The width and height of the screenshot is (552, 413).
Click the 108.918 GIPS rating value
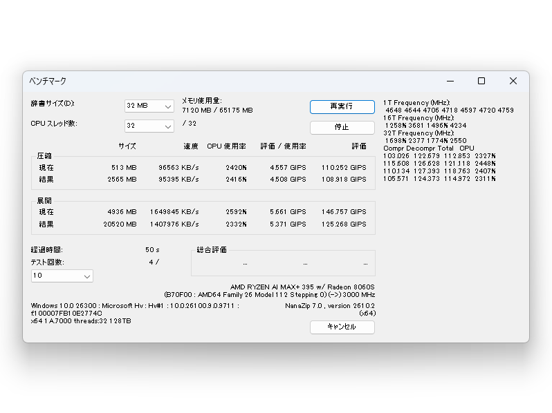(x=344, y=180)
